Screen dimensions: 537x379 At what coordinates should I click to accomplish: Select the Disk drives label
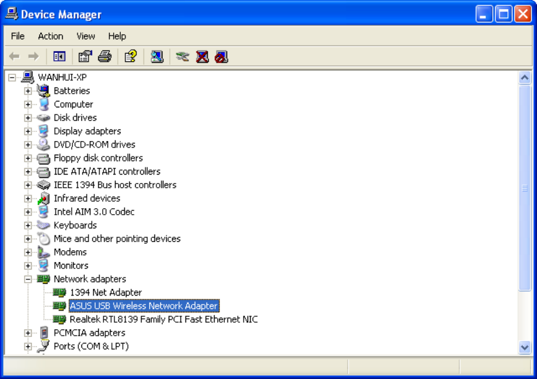coord(75,118)
